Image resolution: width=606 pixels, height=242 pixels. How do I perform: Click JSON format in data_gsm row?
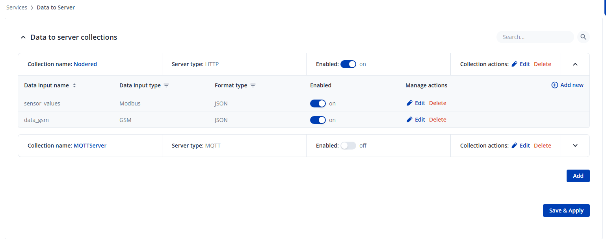click(221, 120)
